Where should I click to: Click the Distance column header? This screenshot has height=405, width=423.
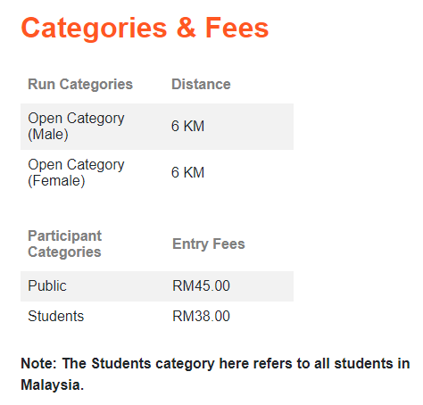(x=201, y=84)
